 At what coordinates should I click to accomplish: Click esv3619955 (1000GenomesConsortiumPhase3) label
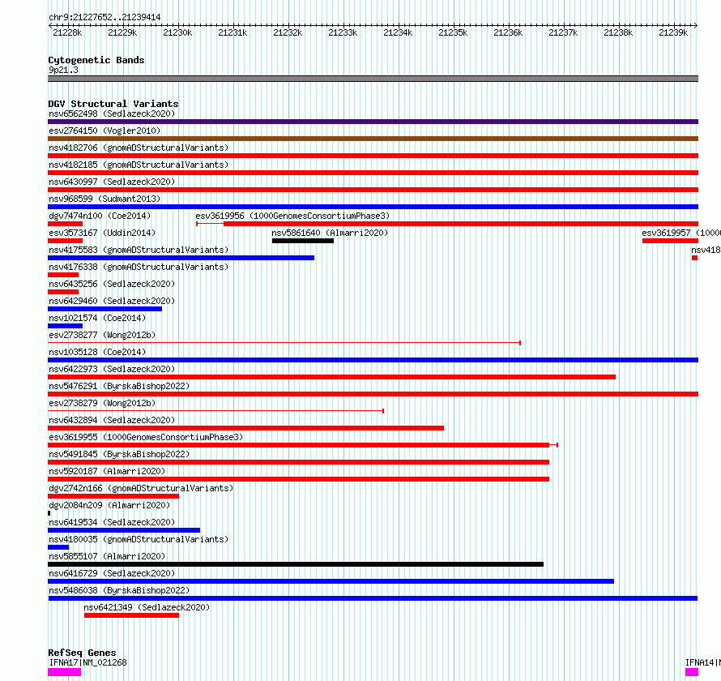(x=146, y=437)
